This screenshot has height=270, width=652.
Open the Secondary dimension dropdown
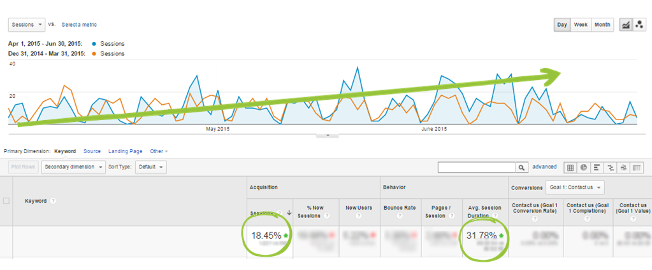(73, 167)
